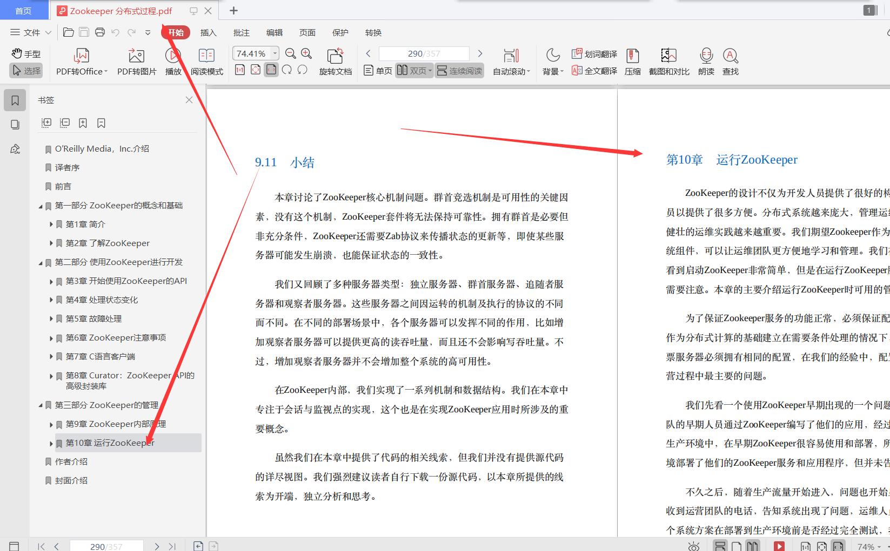Start 朗读 read-aloud feature
The width and height of the screenshot is (890, 551).
[705, 61]
